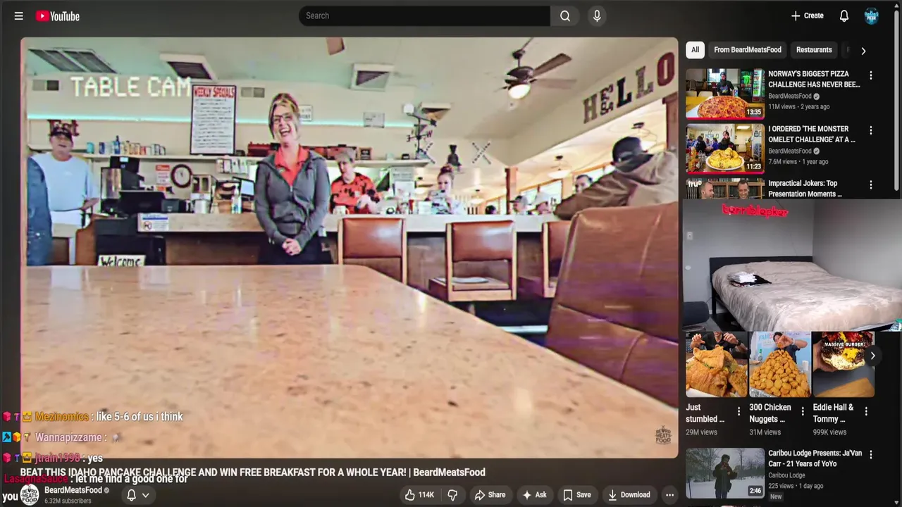Open options for Monster Omelet video
The image size is (902, 507).
[x=871, y=130]
